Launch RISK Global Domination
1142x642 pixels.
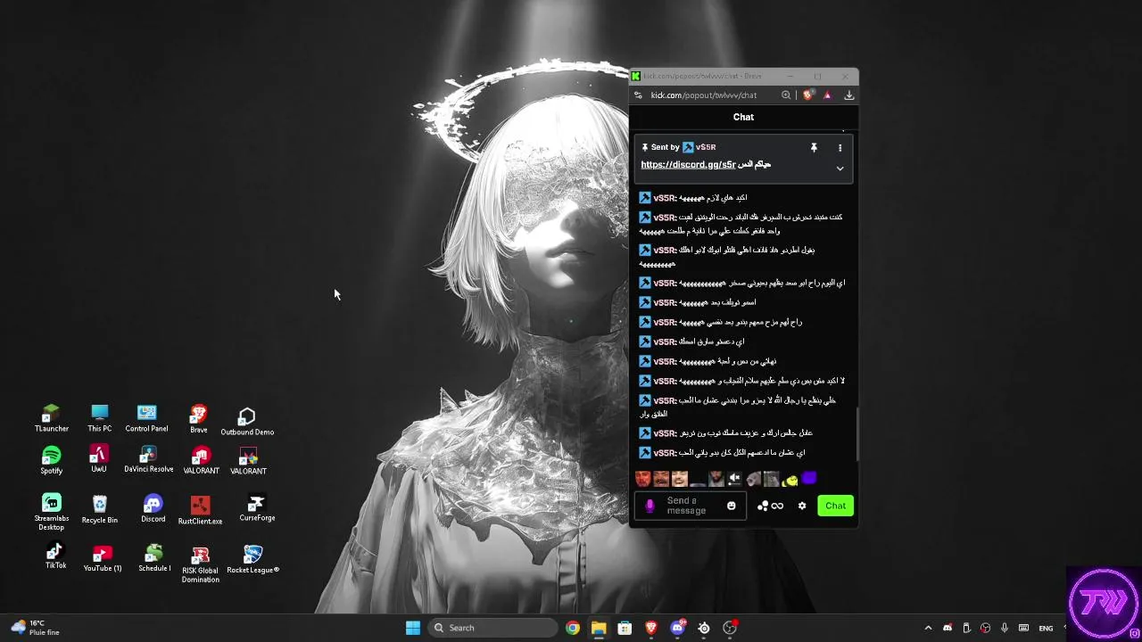[x=200, y=565]
